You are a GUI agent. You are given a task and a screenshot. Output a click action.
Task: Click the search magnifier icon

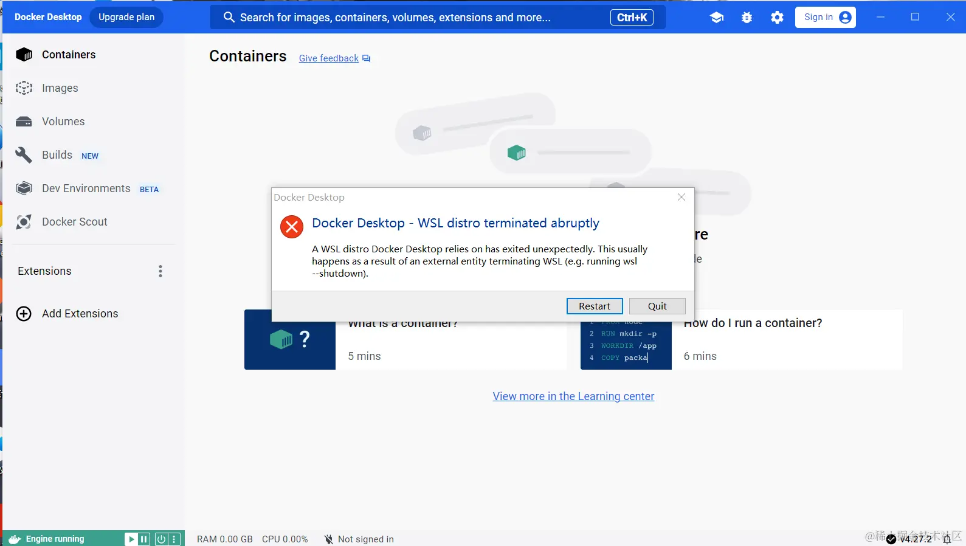point(229,18)
